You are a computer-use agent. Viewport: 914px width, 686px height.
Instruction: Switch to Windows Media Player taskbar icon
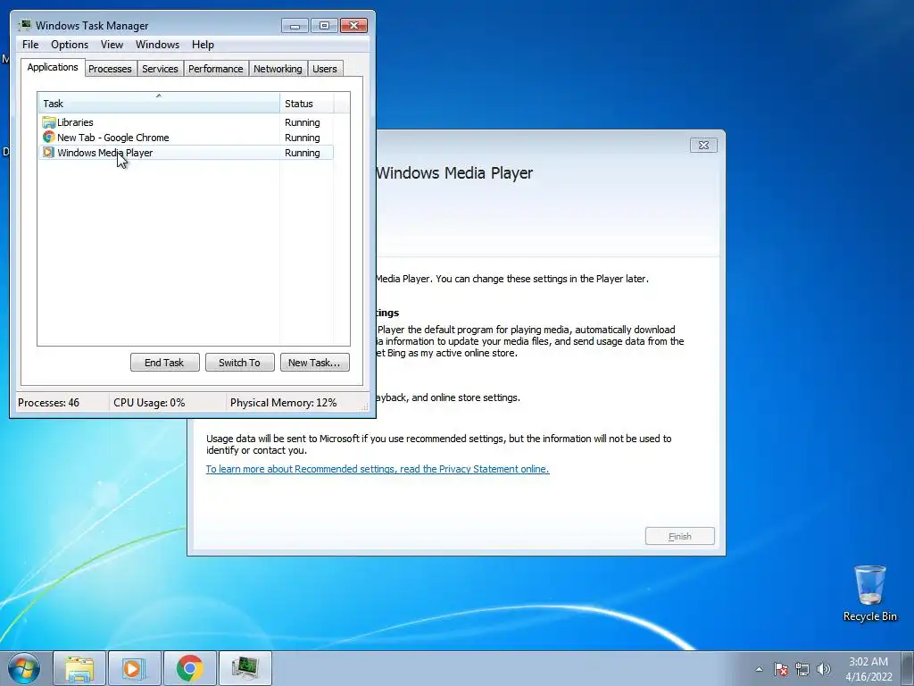(x=134, y=668)
